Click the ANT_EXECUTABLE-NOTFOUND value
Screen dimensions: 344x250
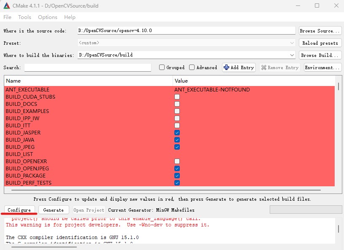tap(212, 90)
